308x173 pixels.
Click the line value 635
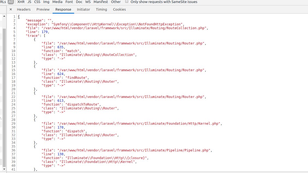click(61, 47)
